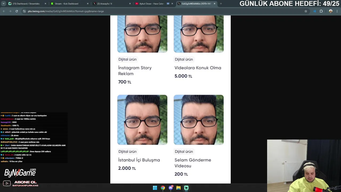Switch to the Anasayfa / X tab
Viewport: 341px width, 192px height.
[x=112, y=4]
